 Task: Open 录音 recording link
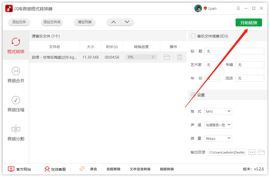93,169
